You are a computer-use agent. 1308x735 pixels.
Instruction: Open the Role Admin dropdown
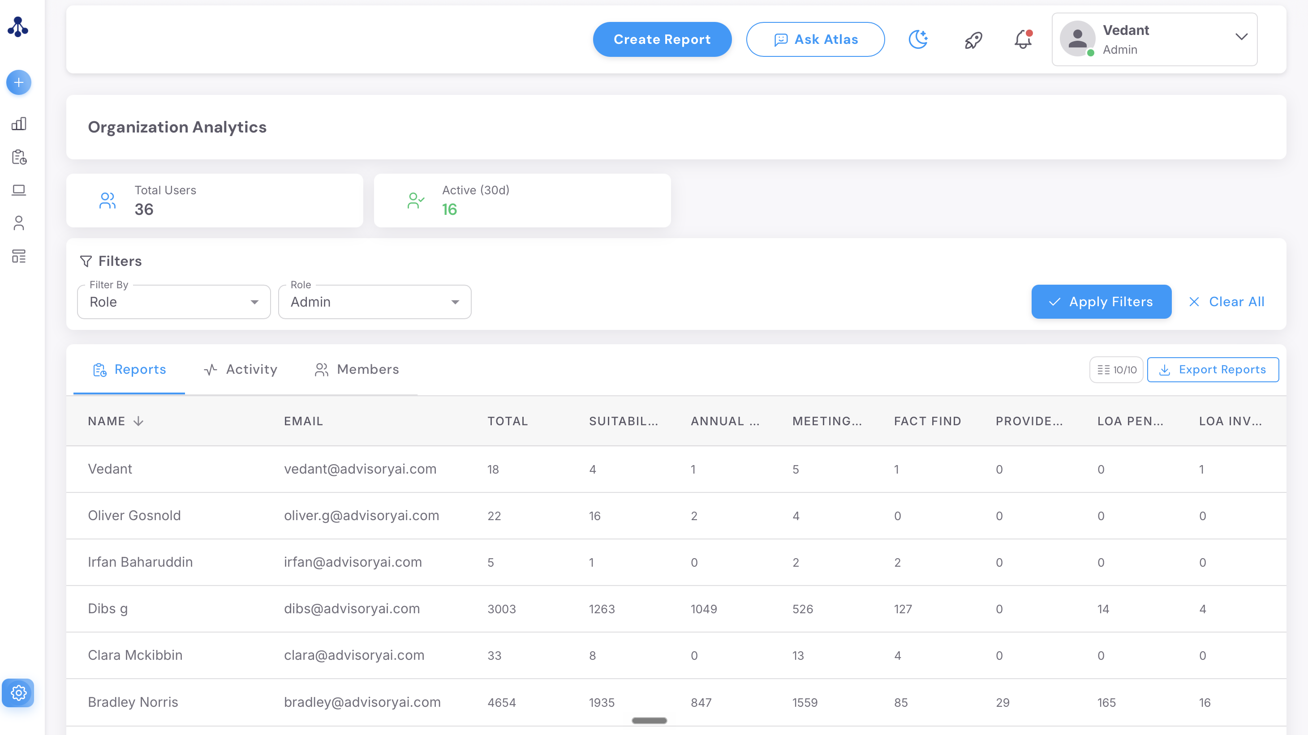click(375, 302)
